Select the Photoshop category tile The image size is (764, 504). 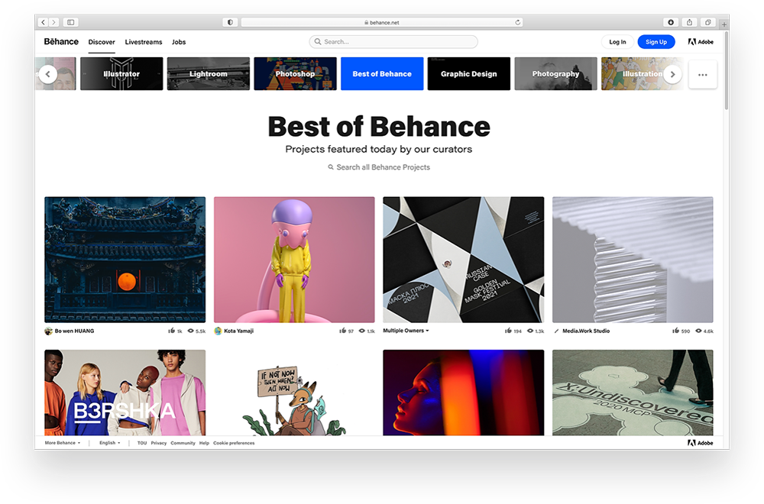coord(295,73)
